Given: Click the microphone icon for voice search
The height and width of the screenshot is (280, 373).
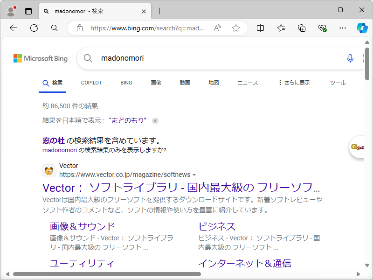Looking at the screenshot, I should click(x=350, y=58).
